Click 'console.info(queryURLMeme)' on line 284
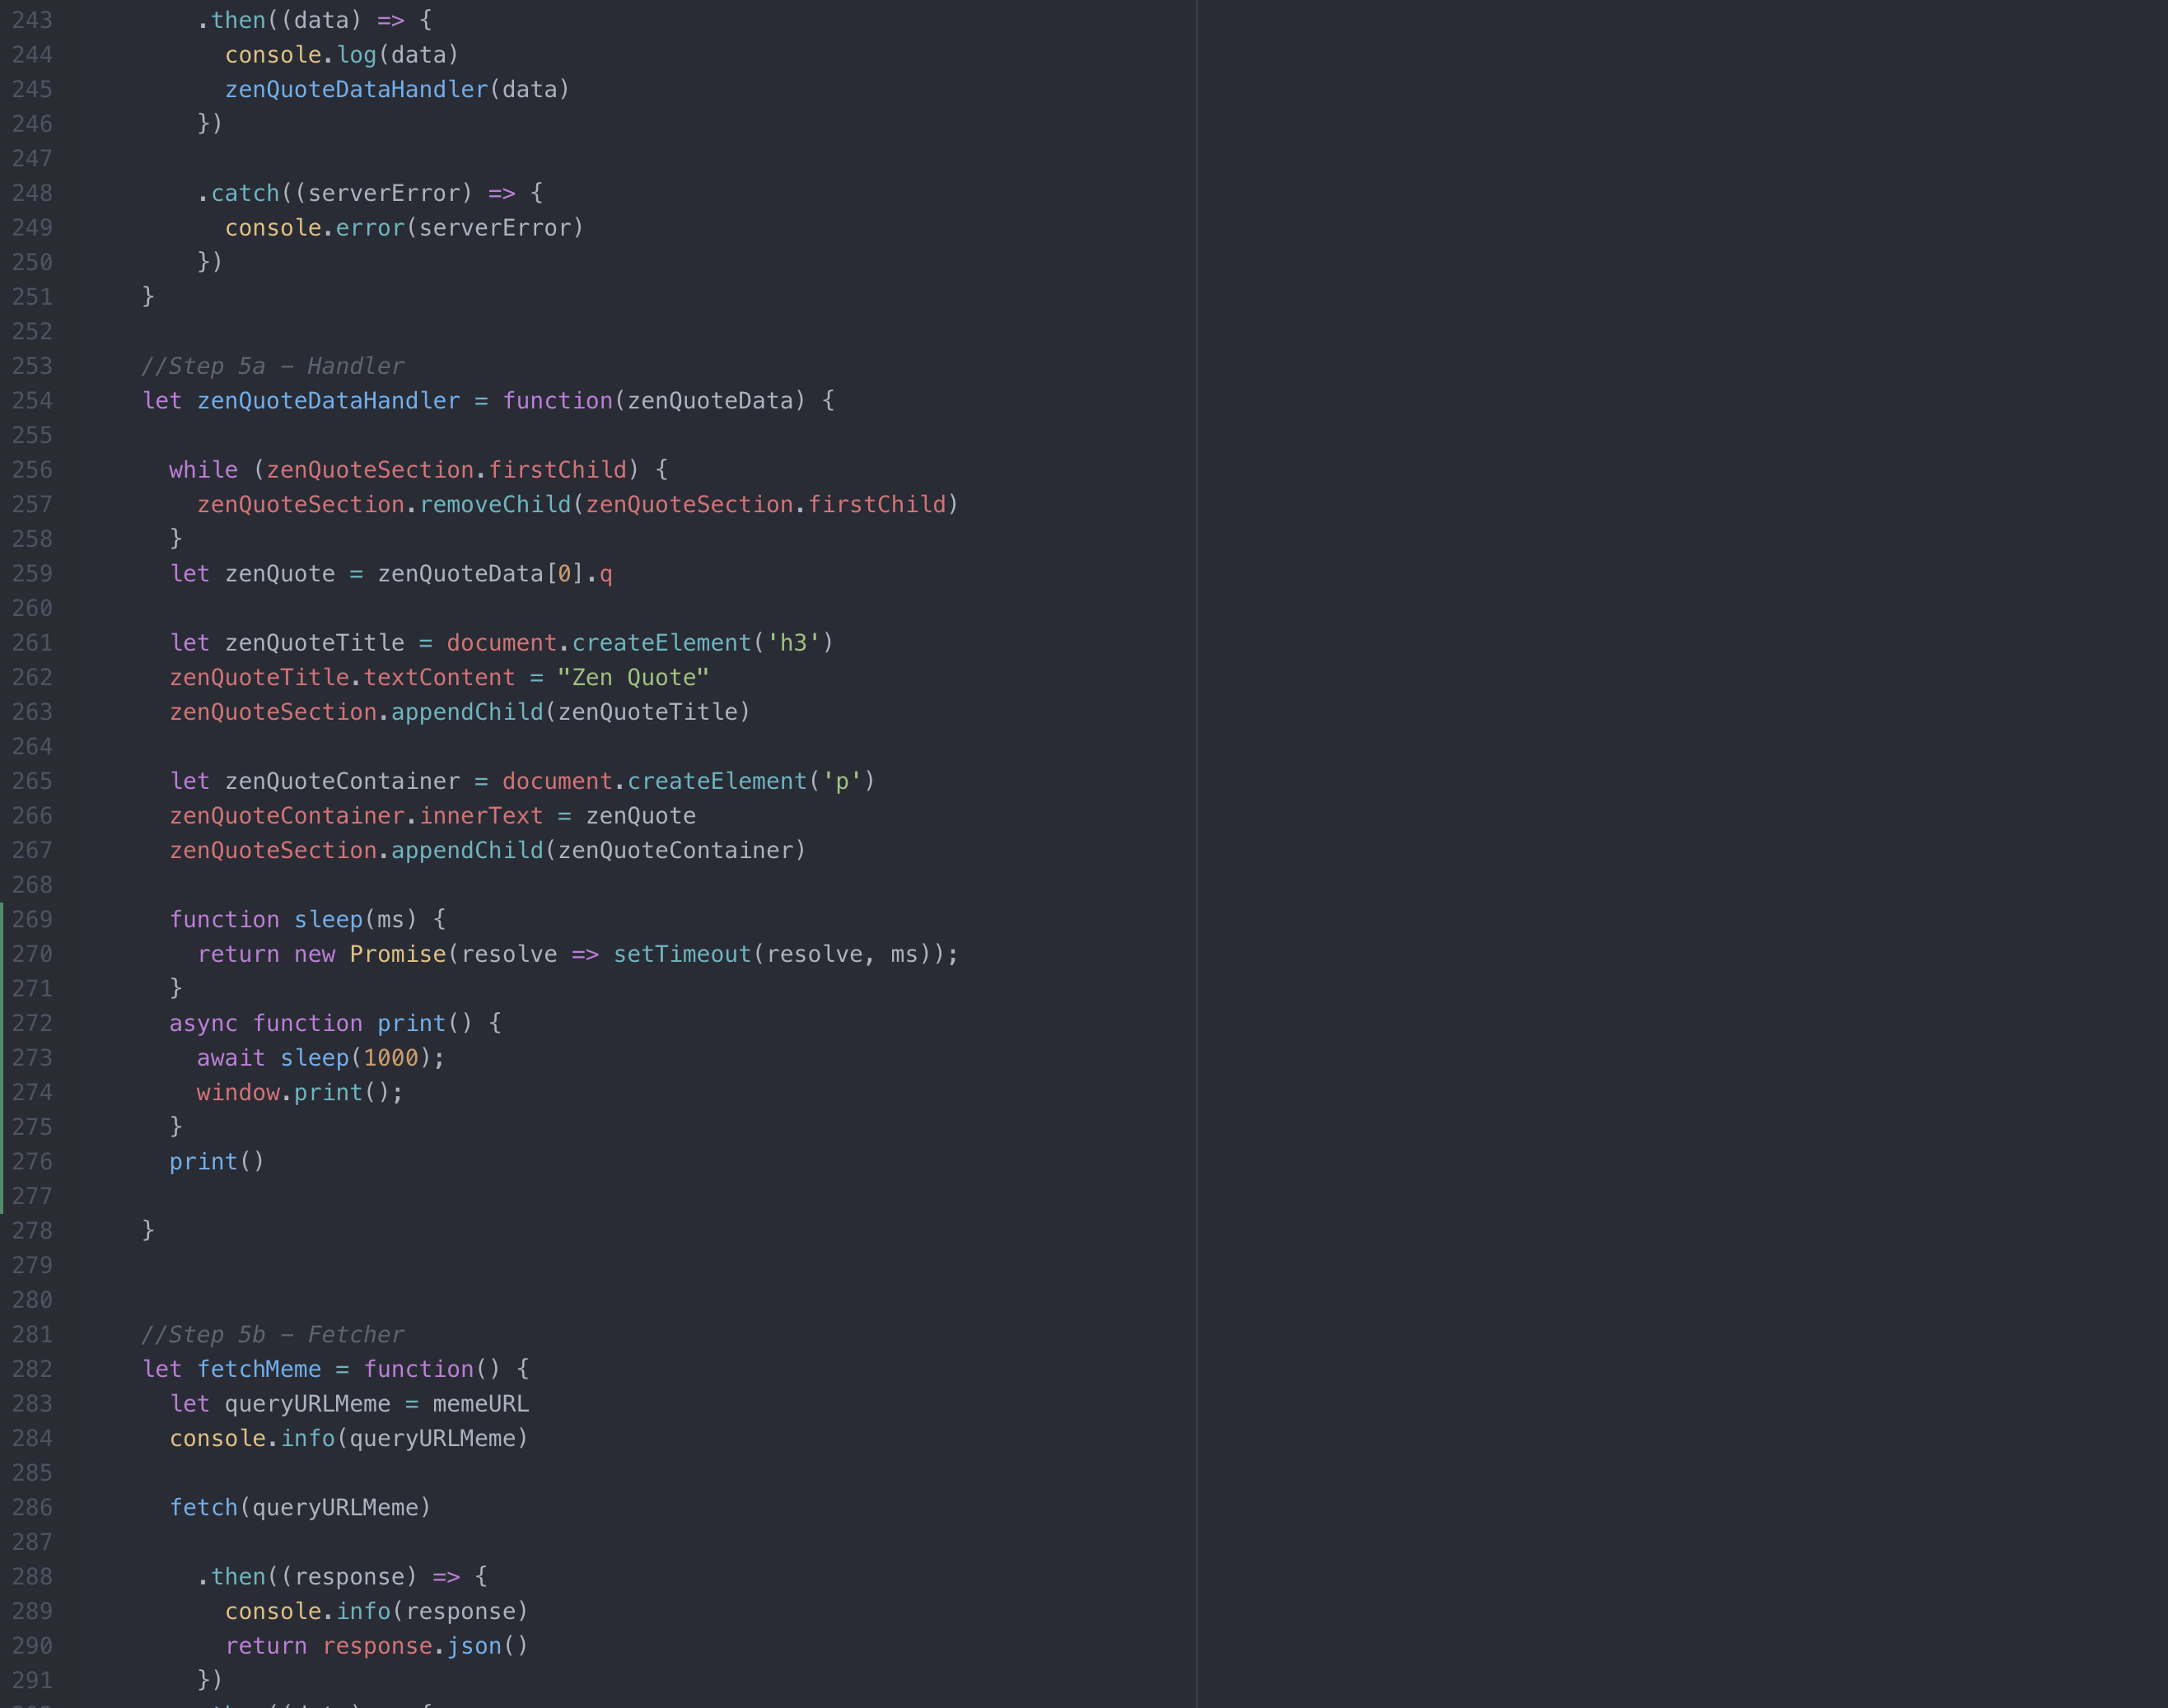The height and width of the screenshot is (1708, 2168). 349,1439
